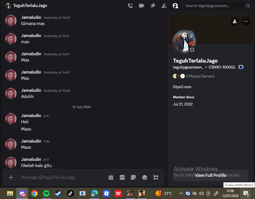Click View Full Profile button

coord(211,175)
